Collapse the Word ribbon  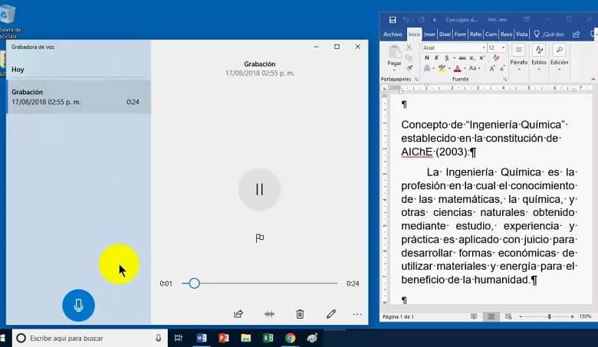[x=593, y=79]
